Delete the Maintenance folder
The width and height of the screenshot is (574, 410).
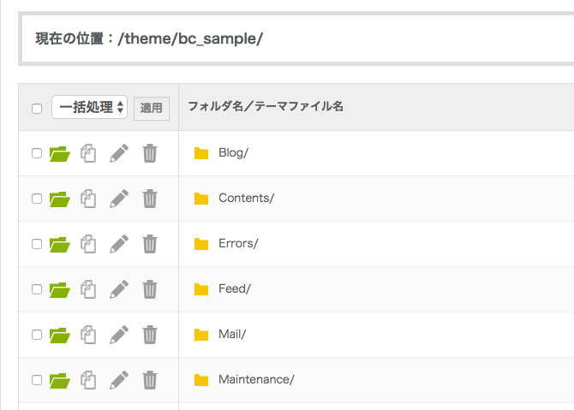(x=150, y=379)
